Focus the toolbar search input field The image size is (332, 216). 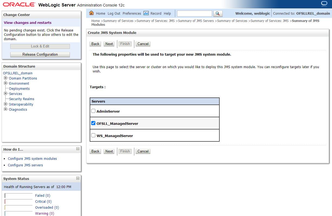click(x=194, y=13)
